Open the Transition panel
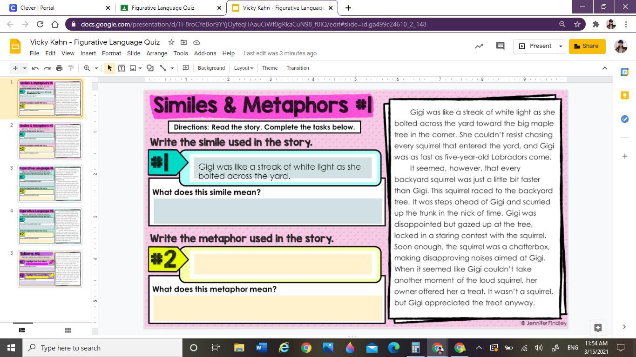Viewport: 636px width, 357px height. (x=298, y=68)
